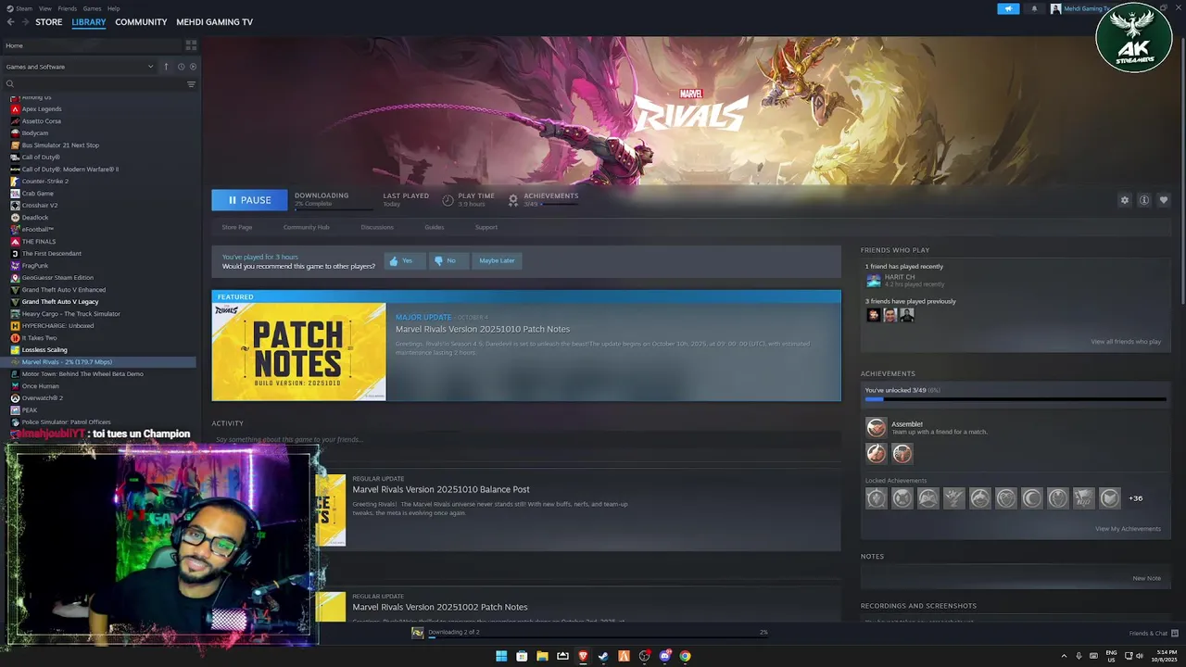Open the Community Hub link

(306, 227)
